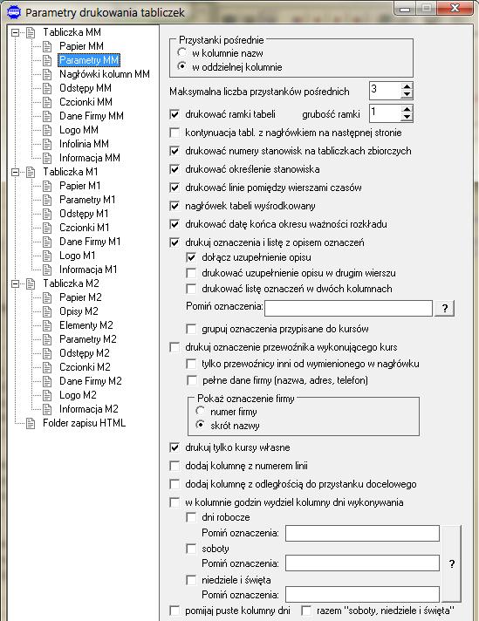Click the page icon beside Papier M1
This screenshot has width=479, height=621.
tap(47, 186)
